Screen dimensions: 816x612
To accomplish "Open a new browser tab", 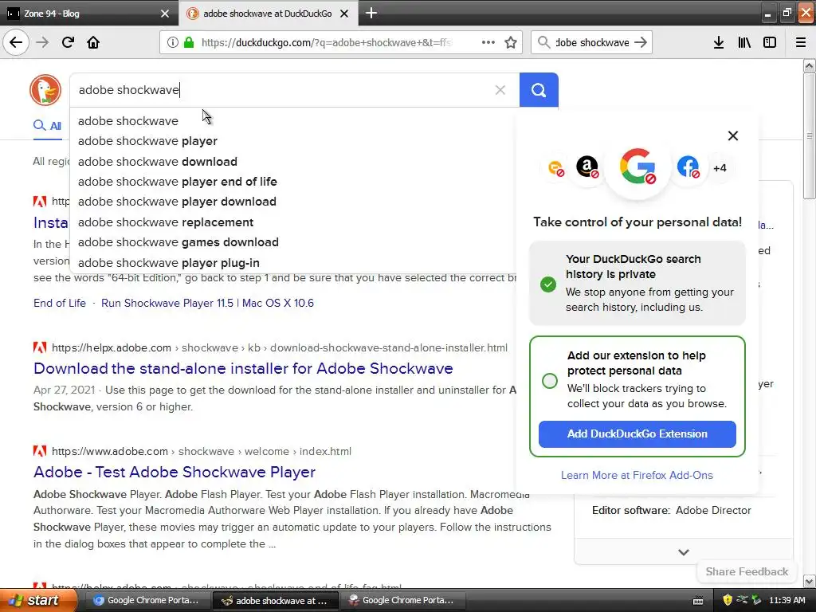I will tap(371, 13).
